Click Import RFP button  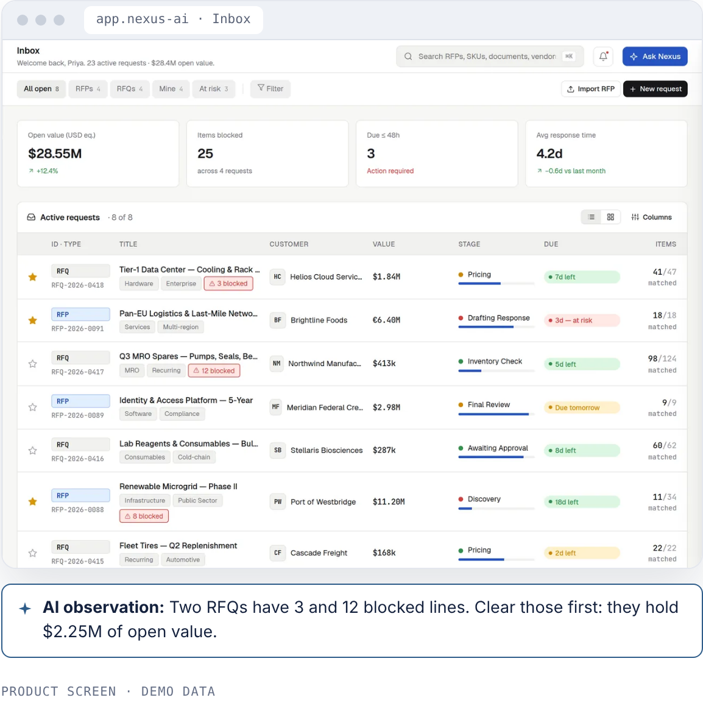pyautogui.click(x=590, y=89)
